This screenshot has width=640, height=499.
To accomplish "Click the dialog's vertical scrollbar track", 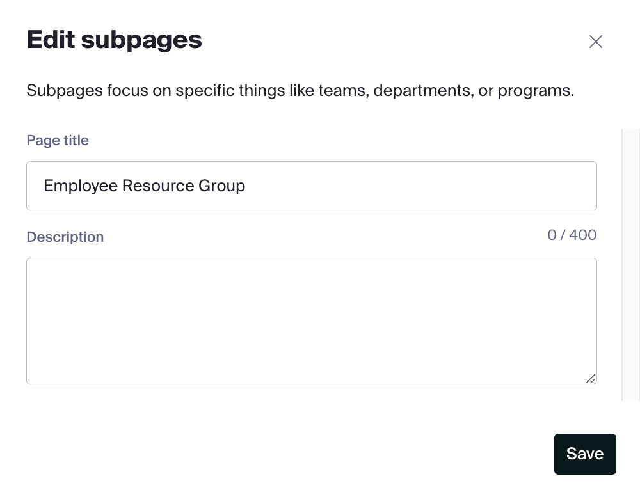I will pos(630,264).
